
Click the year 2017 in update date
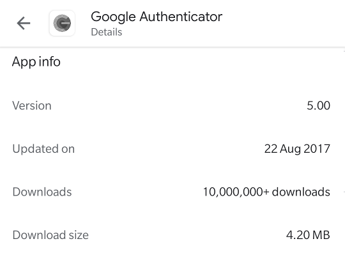coord(317,149)
